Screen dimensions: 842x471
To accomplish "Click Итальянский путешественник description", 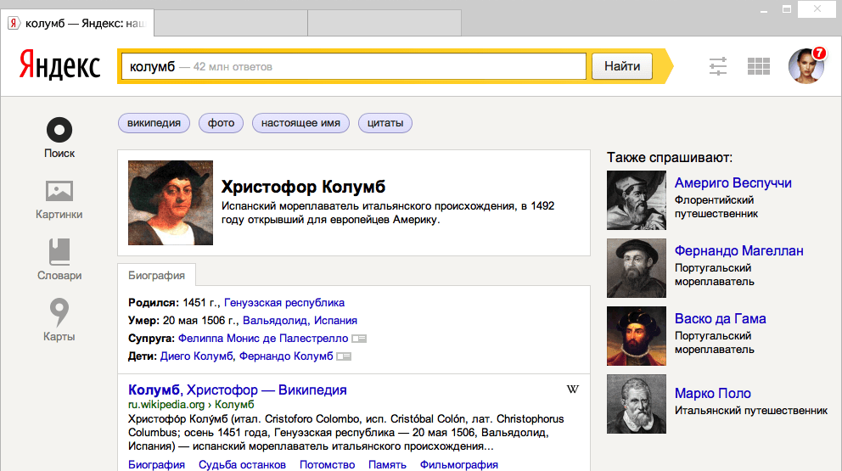I will (x=750, y=410).
